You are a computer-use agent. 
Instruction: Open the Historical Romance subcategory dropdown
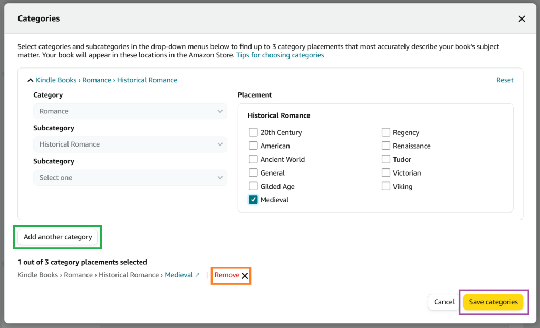point(129,144)
